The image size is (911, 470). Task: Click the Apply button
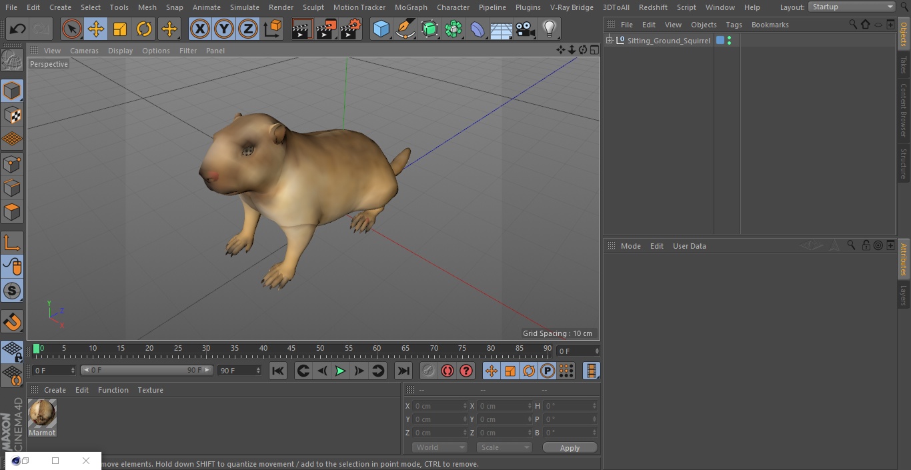pyautogui.click(x=570, y=448)
